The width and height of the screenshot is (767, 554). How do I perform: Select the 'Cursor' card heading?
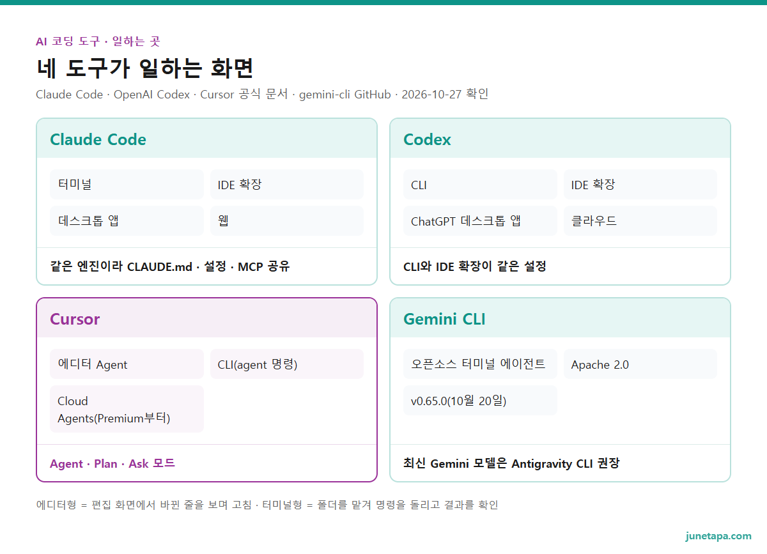point(75,319)
